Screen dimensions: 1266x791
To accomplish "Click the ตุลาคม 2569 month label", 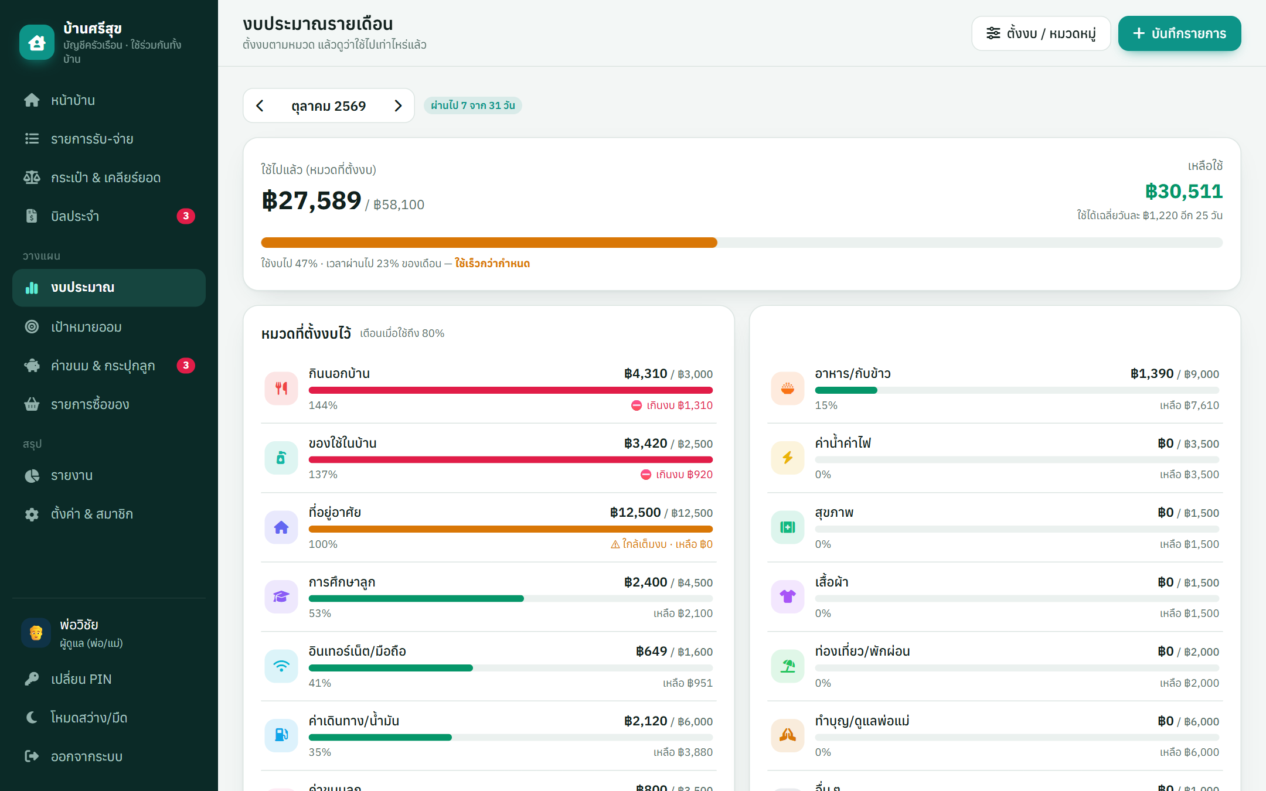I will point(329,106).
